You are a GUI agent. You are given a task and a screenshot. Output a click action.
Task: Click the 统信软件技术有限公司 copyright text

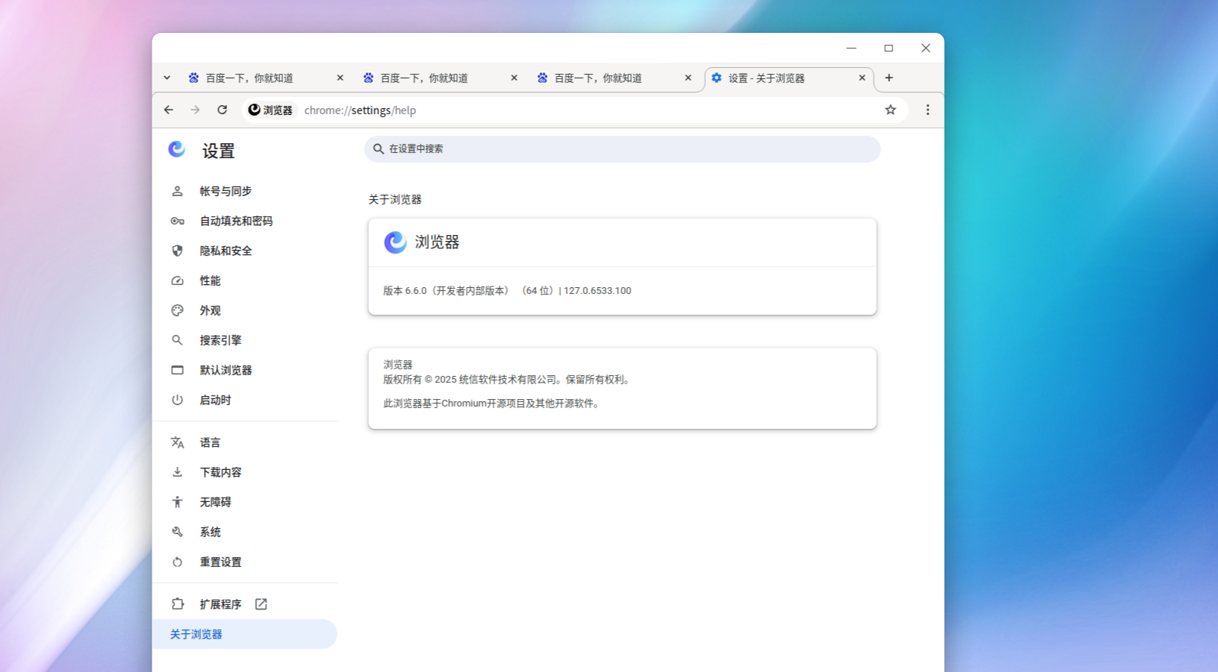tap(507, 380)
